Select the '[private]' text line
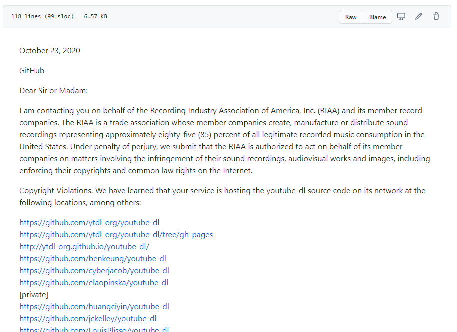The image size is (457, 332). (34, 295)
